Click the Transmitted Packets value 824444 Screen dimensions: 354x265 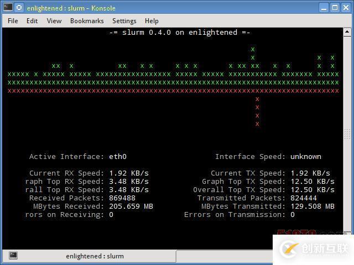(x=304, y=198)
